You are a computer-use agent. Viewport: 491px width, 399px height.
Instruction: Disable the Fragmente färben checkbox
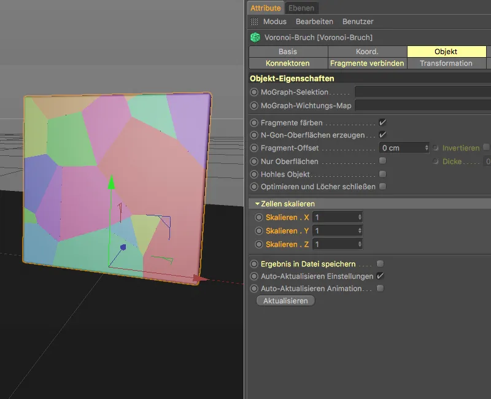pyautogui.click(x=382, y=122)
